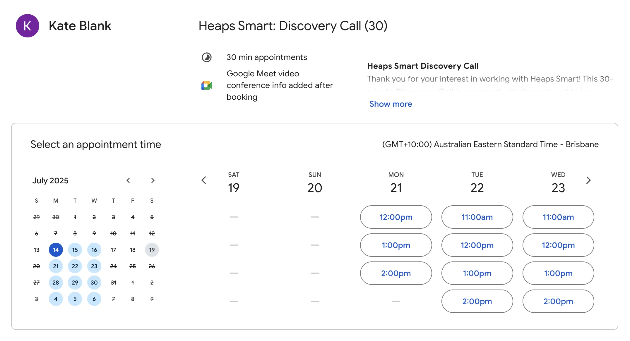Screen dimensions: 630x341
Task: Select August 5 in mini calendar
Action: click(x=75, y=299)
